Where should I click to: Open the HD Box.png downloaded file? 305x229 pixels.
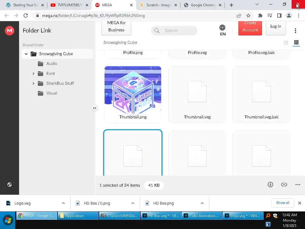coord(164,203)
